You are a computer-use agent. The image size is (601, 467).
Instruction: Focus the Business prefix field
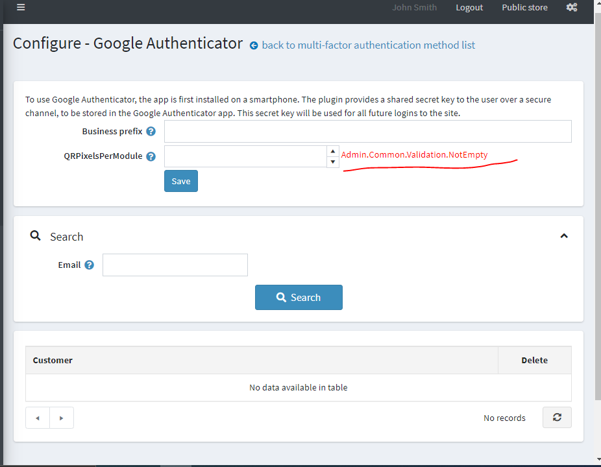(367, 132)
